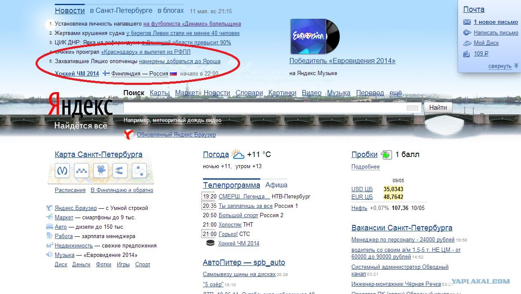The height and width of the screenshot is (294, 521).
Task: Switch to the в Санкт-Петербурге news tab
Action: (121, 11)
